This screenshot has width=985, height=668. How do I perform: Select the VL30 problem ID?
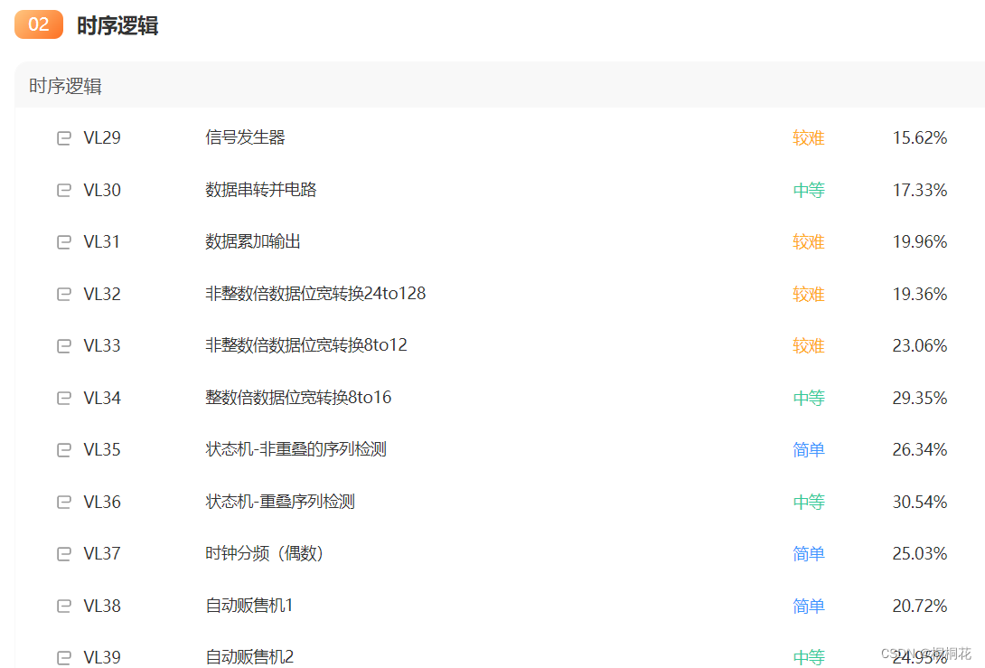[102, 190]
